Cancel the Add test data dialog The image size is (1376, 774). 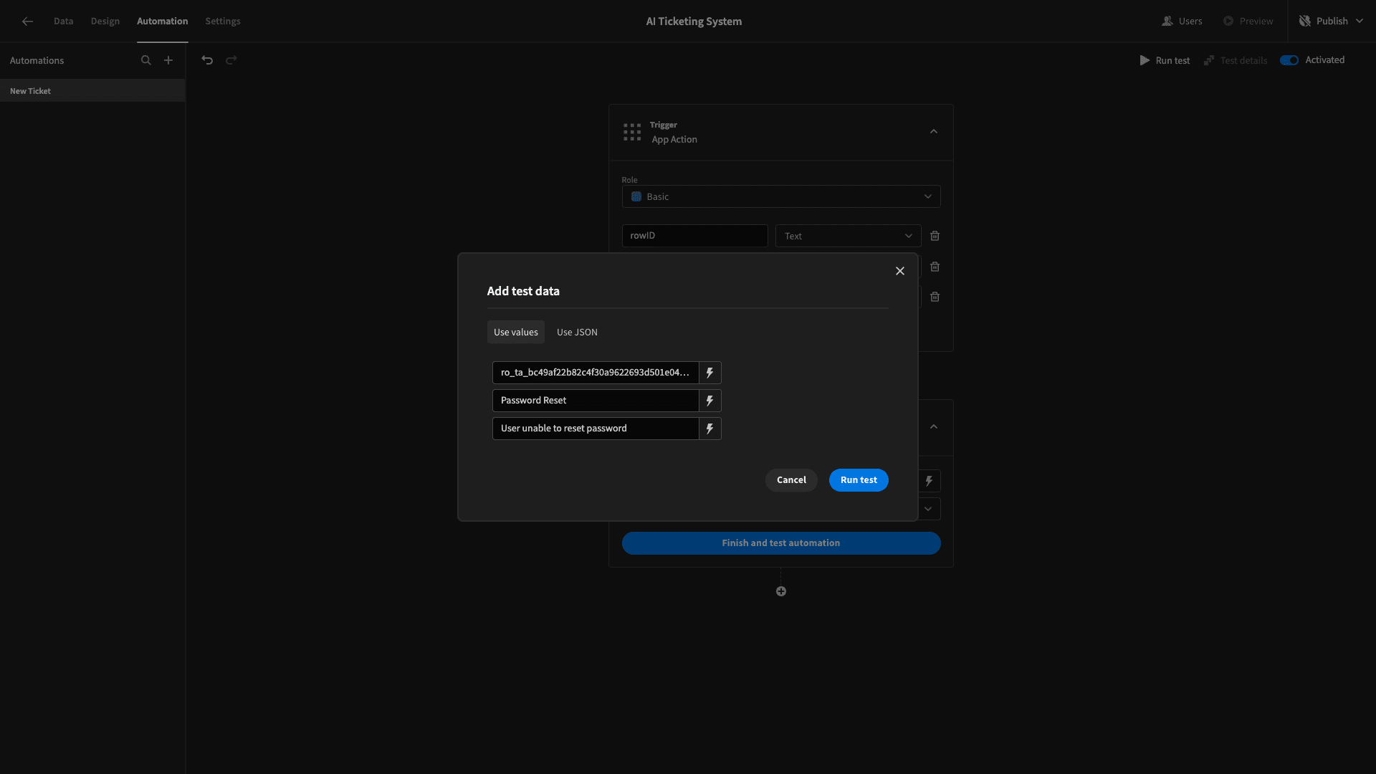pos(791,480)
